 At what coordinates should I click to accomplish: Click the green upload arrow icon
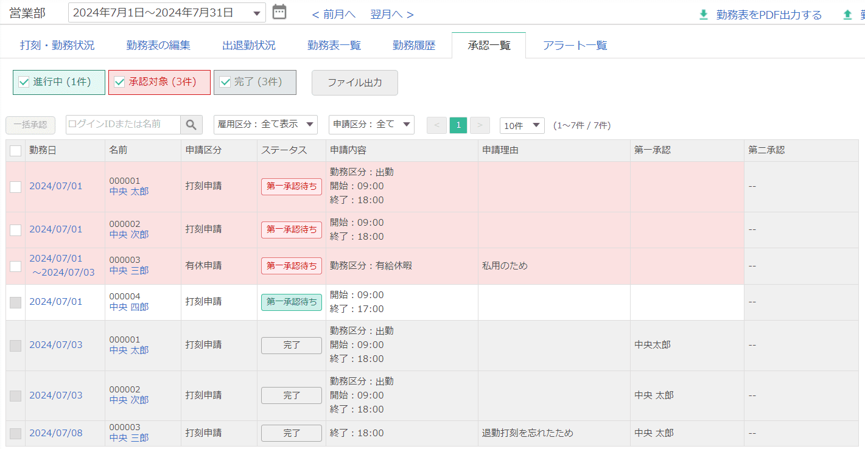coord(847,15)
